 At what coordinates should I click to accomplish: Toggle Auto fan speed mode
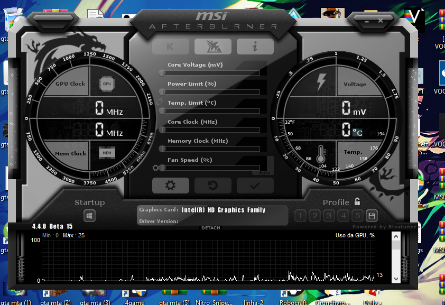tap(264, 173)
